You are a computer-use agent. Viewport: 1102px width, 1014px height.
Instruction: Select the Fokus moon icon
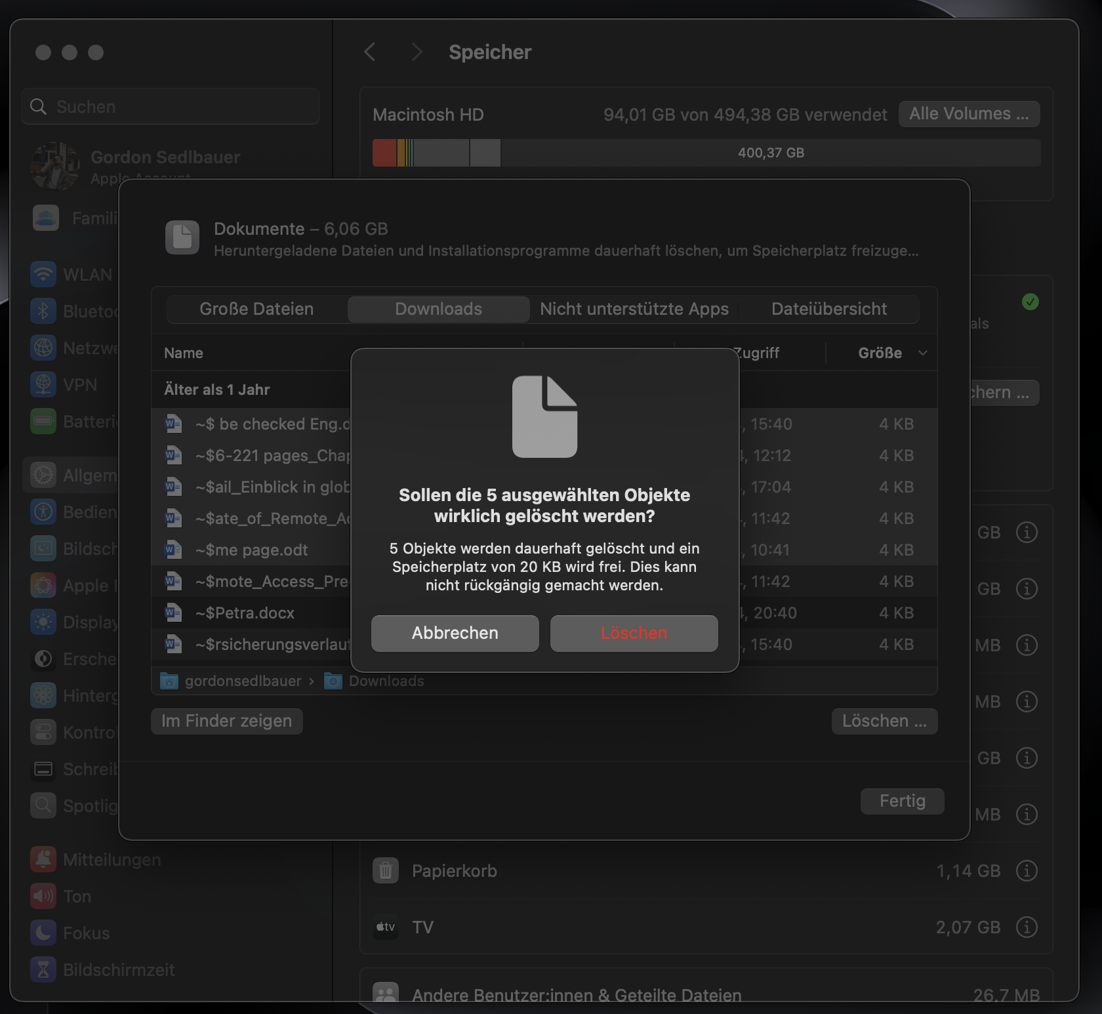pos(43,933)
